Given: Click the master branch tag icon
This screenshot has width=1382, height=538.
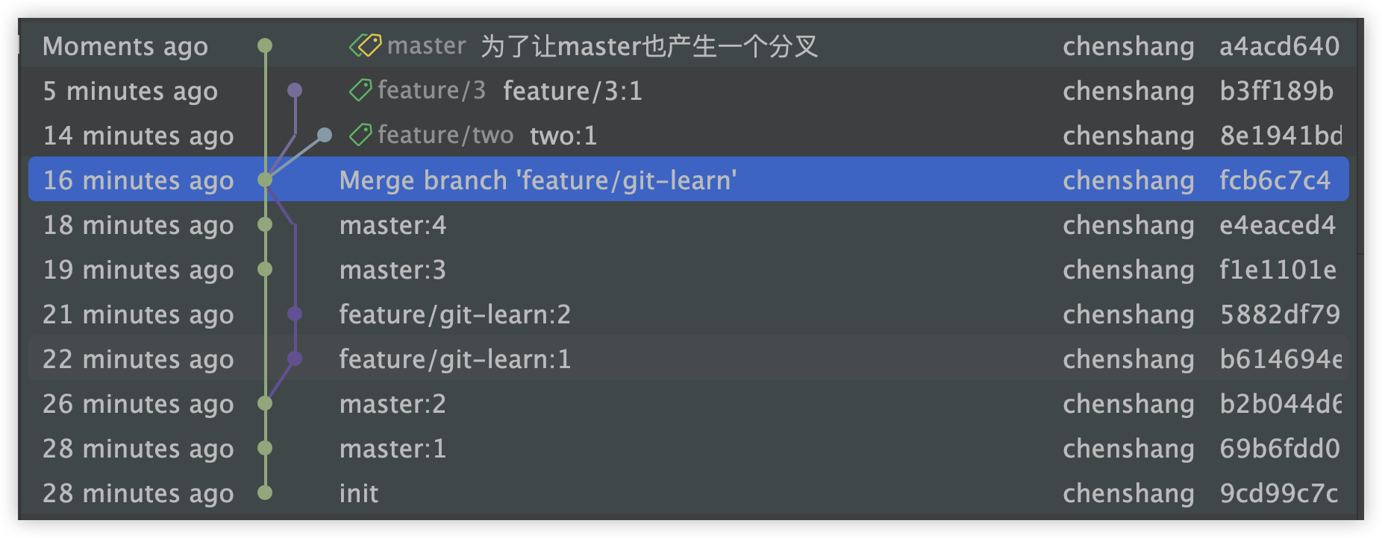Looking at the screenshot, I should pos(365,46).
